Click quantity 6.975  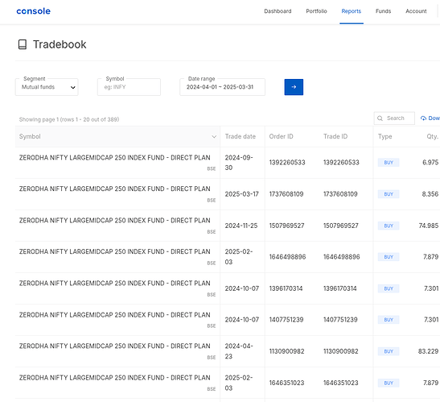[x=430, y=163]
